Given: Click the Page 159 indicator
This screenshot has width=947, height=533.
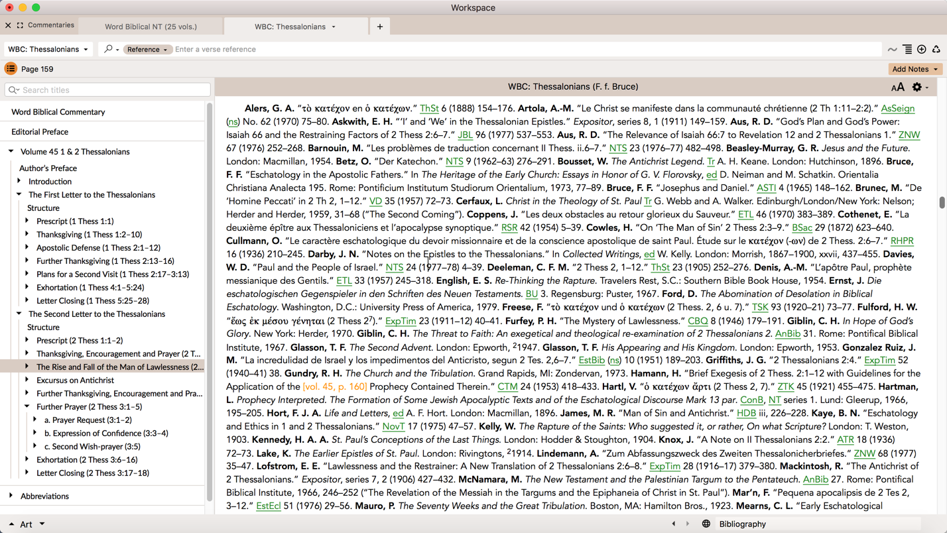Looking at the screenshot, I should [x=37, y=69].
